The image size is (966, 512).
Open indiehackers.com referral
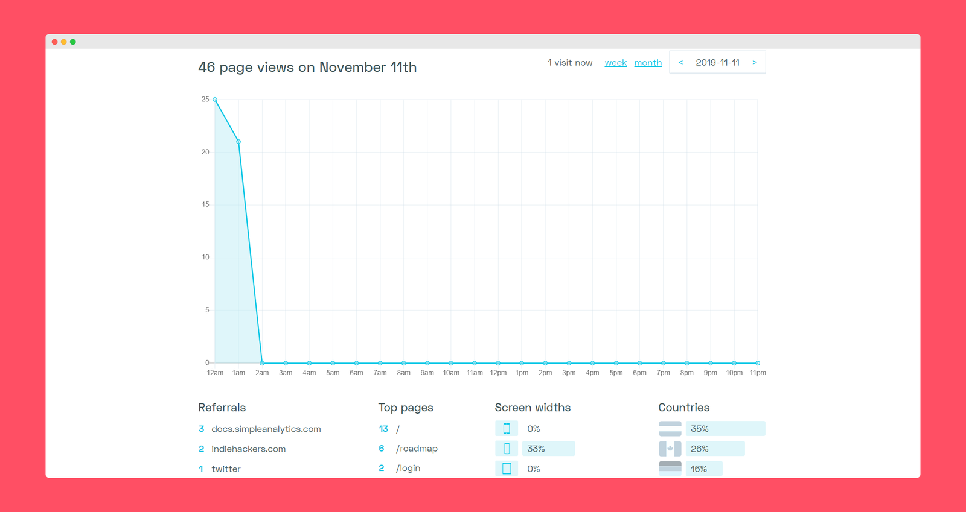click(249, 449)
